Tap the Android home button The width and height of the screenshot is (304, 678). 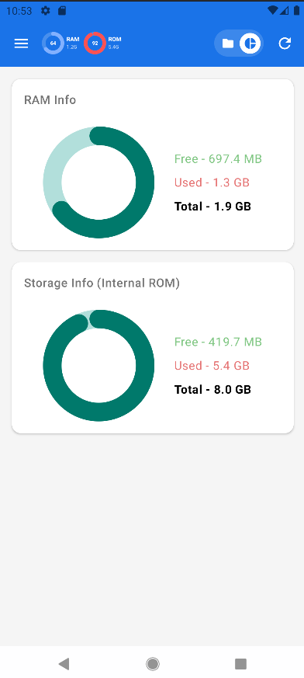coord(153,664)
